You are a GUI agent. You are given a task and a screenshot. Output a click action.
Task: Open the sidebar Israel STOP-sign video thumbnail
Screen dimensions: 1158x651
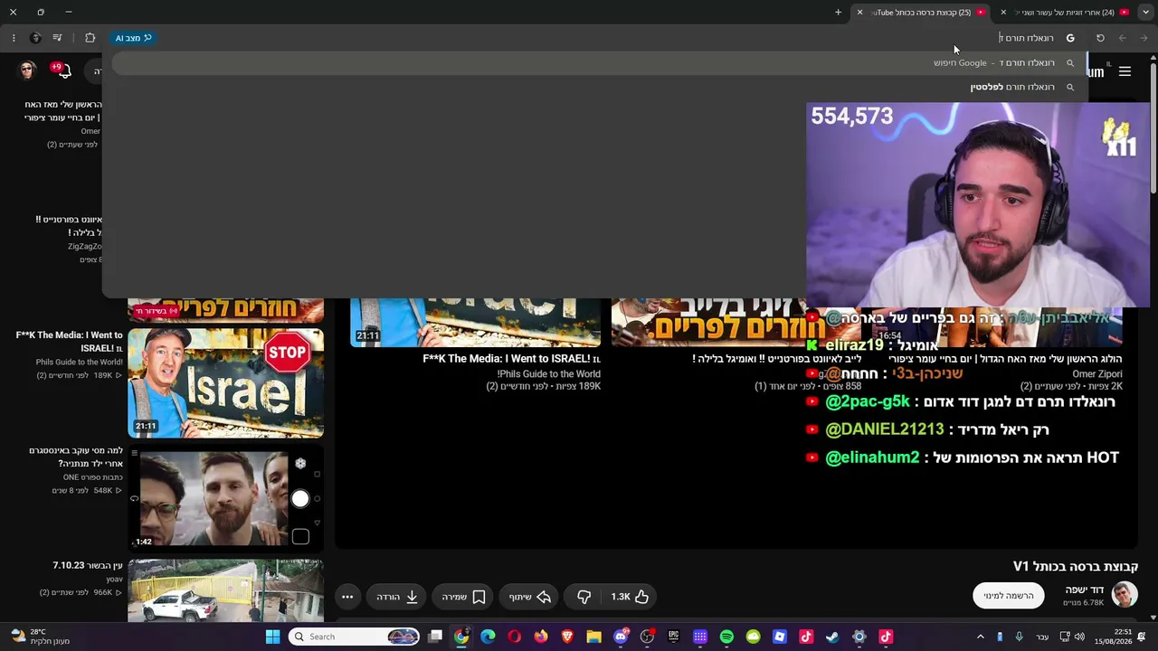coord(225,383)
